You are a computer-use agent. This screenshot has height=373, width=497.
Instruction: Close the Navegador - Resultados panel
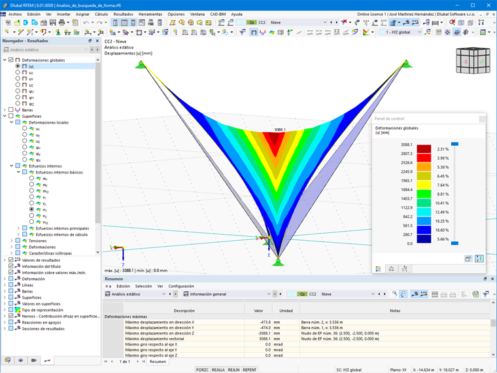click(97, 41)
